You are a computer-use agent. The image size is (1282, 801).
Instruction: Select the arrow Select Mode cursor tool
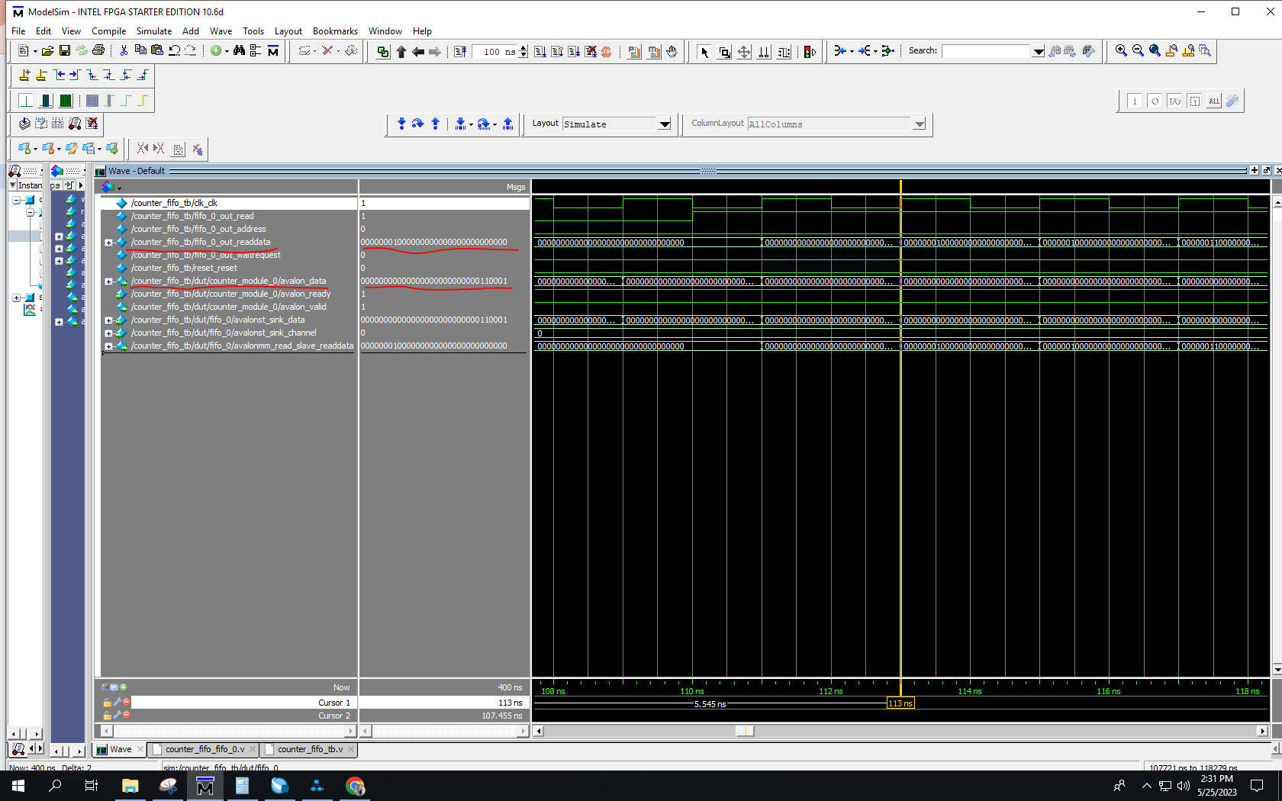(x=704, y=52)
